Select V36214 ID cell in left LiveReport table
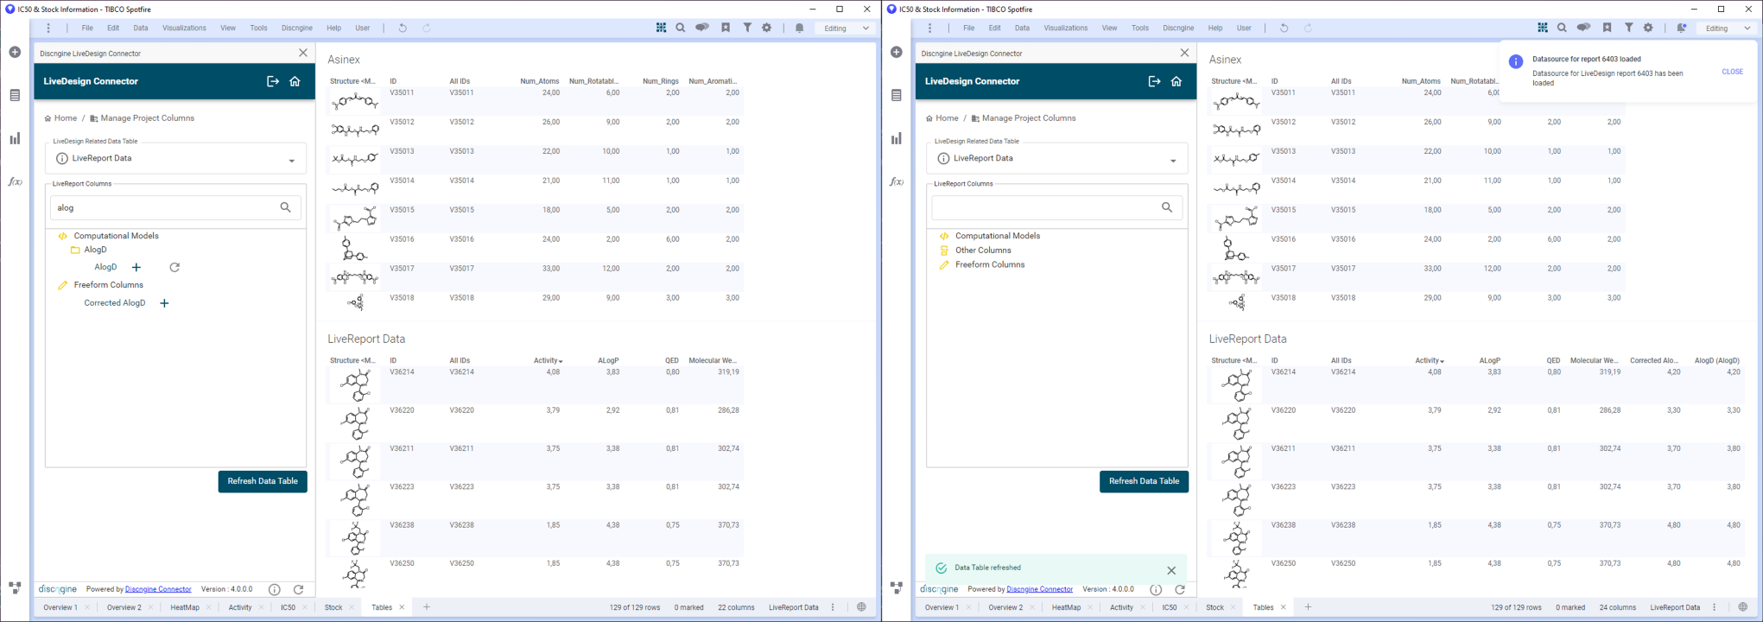Screen dimensions: 1763x622 click(x=402, y=372)
